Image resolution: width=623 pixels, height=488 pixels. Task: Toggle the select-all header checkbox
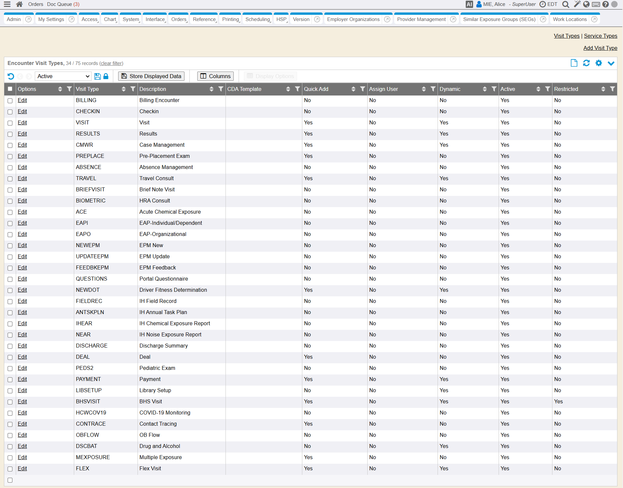tap(10, 89)
